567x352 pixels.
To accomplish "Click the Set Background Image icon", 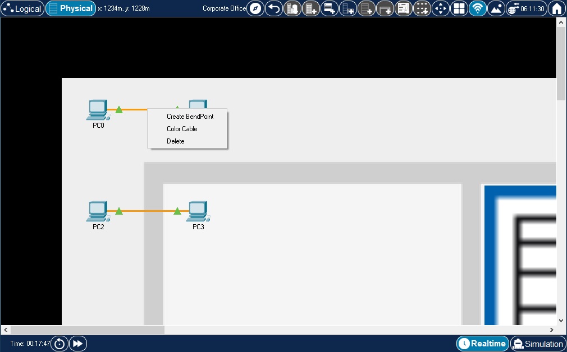I will (496, 8).
